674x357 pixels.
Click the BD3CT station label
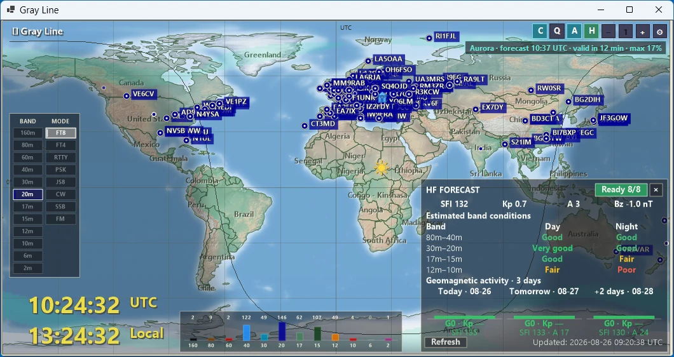[x=545, y=119]
